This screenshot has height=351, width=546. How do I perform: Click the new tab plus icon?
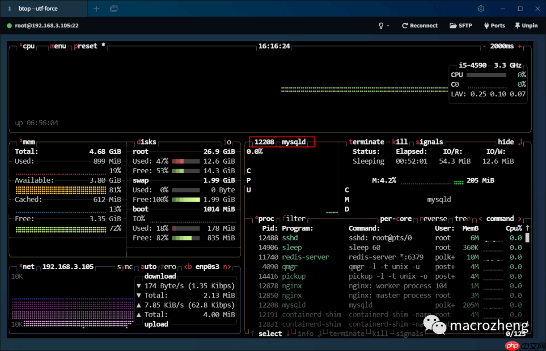tap(97, 9)
